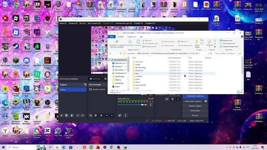Image resolution: width=267 pixels, height=150 pixels.
Task: Refresh the Explorer address bar
Action: click(x=211, y=53)
